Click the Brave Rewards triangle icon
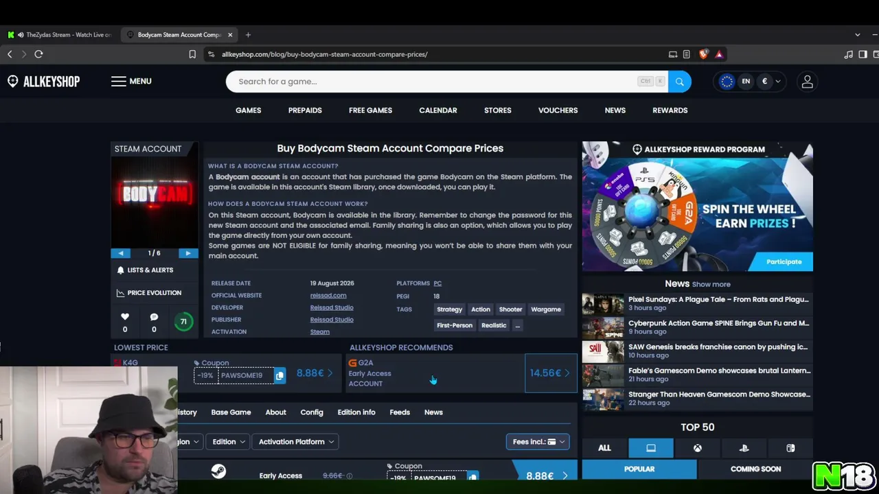The image size is (879, 494). pos(719,54)
